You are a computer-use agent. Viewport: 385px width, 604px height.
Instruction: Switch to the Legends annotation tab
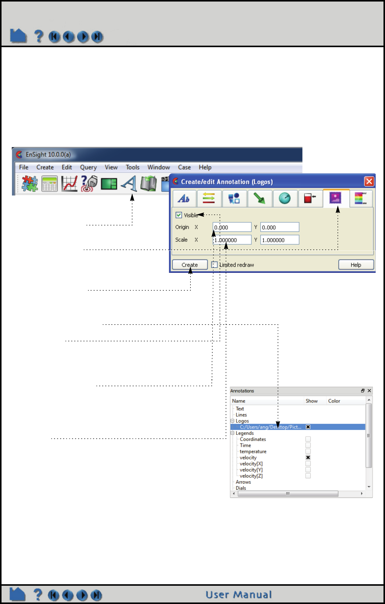(x=361, y=199)
